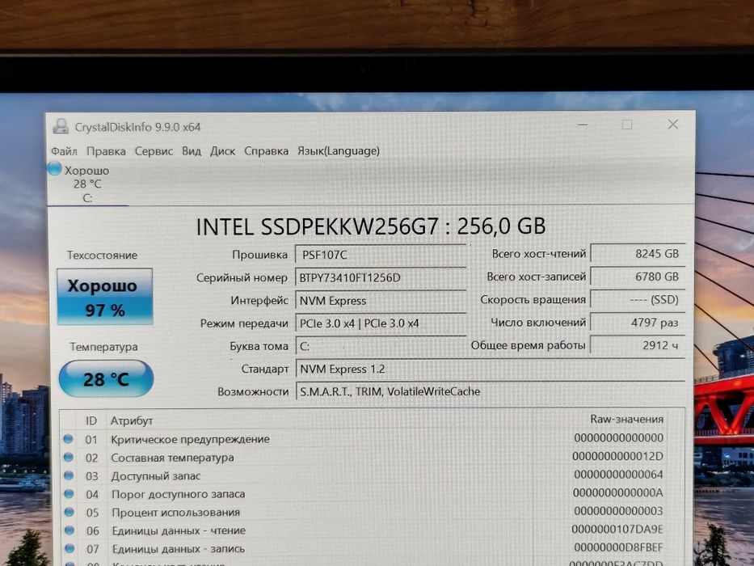Viewport: 754px width, 566px height.
Task: Click the Техсостояние label
Action: tap(103, 255)
